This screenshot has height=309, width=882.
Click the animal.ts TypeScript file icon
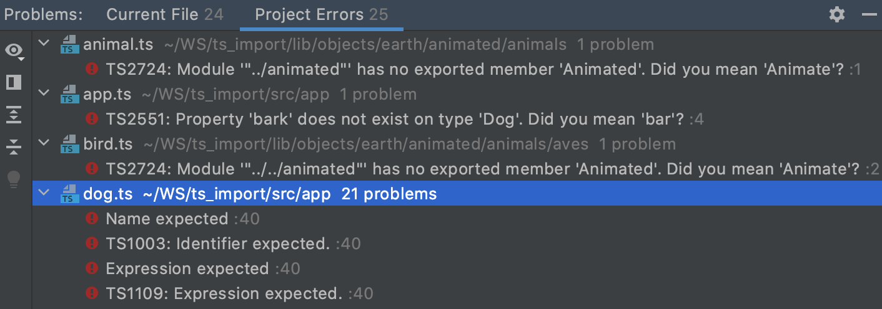click(69, 45)
